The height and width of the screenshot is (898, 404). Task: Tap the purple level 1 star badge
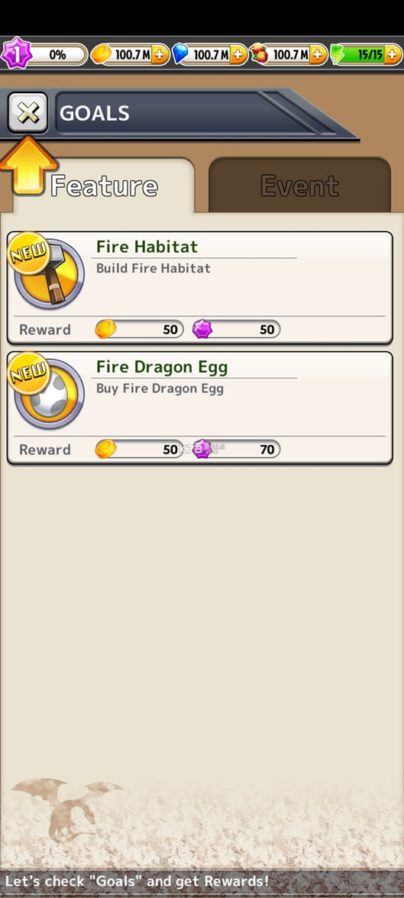tap(15, 55)
